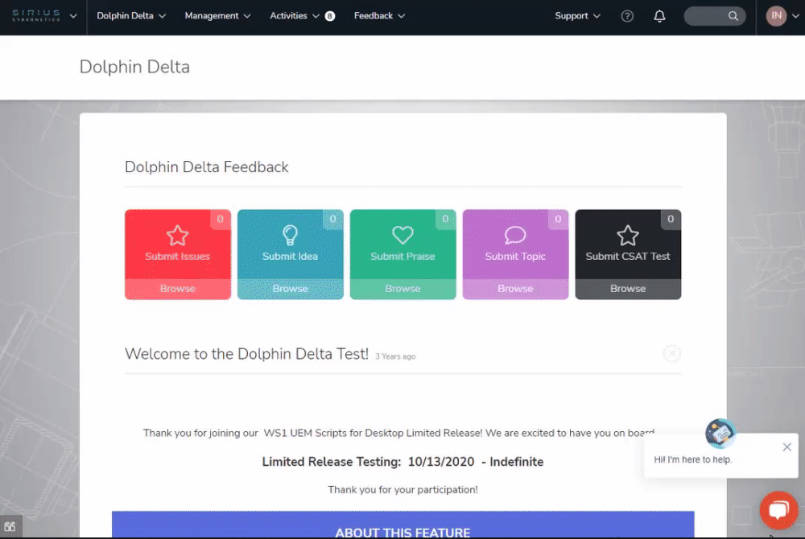Click the Sirius Cybernetics logo
The image size is (805, 539).
(x=36, y=15)
